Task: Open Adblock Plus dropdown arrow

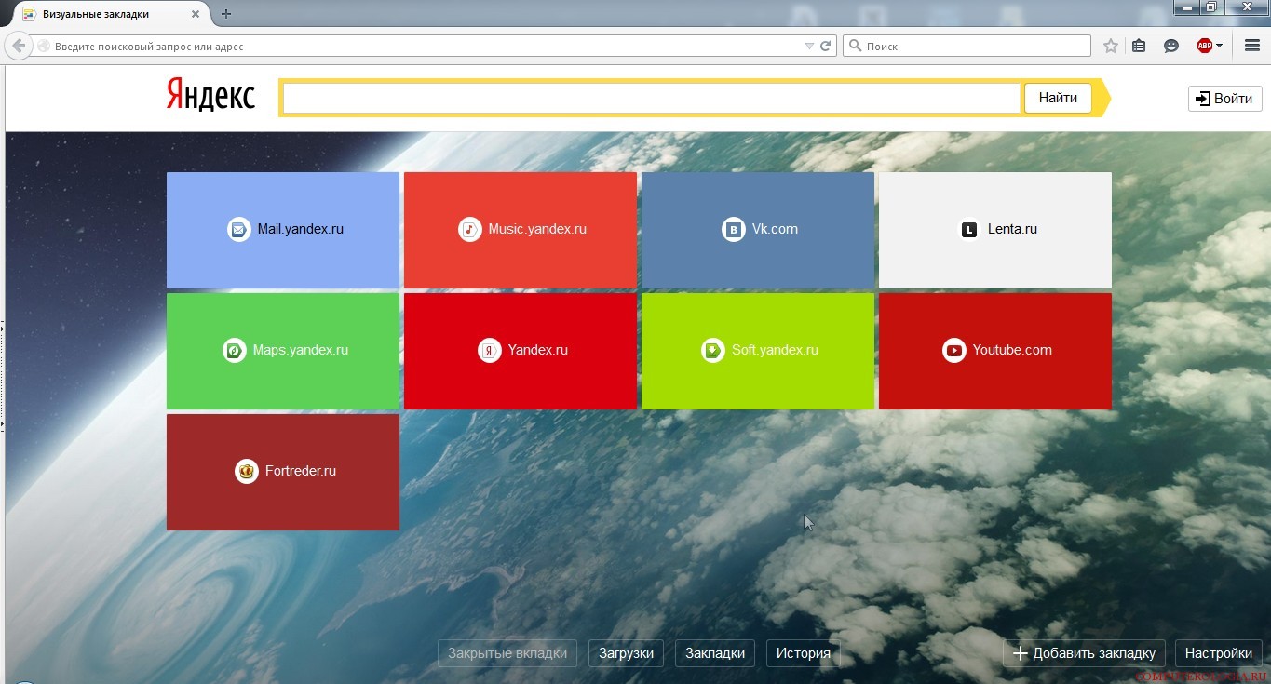Action: coord(1219,46)
